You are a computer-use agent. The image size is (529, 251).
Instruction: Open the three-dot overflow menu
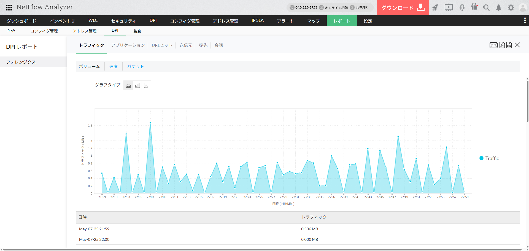coord(525,20)
